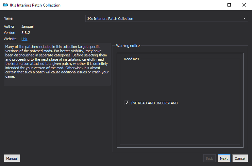Click the Website label
The image size is (252, 166).
point(10,39)
